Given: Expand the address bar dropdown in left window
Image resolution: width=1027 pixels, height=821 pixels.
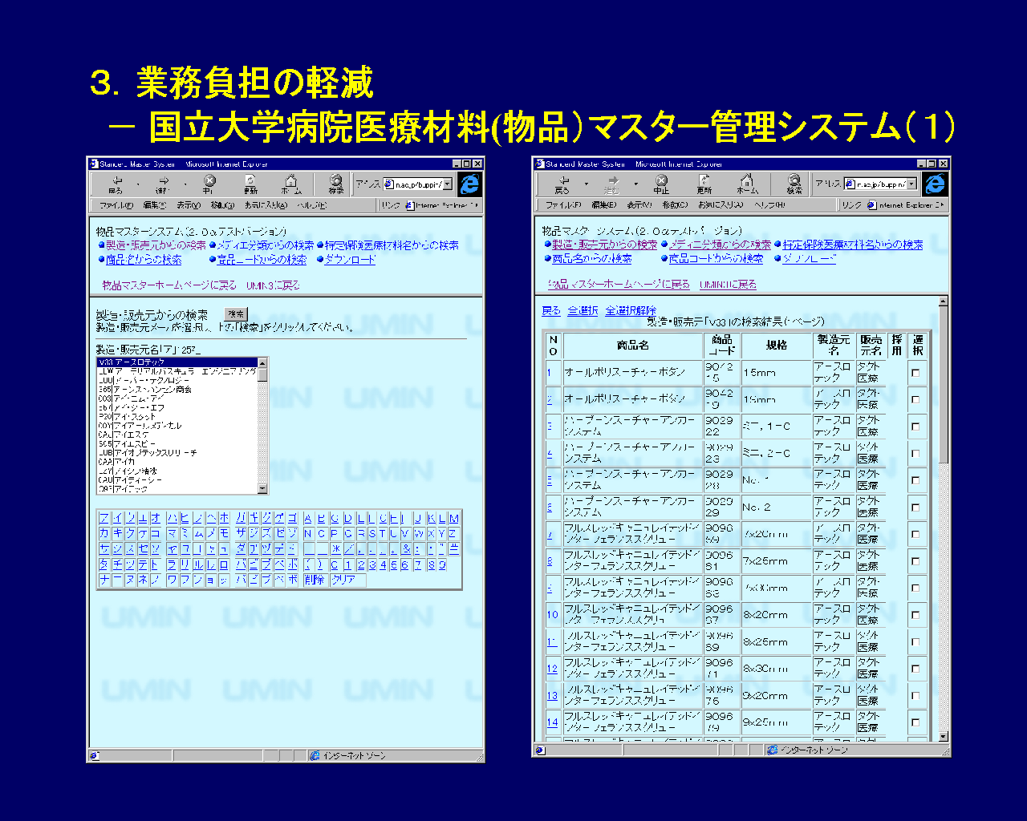Looking at the screenshot, I should point(448,184).
